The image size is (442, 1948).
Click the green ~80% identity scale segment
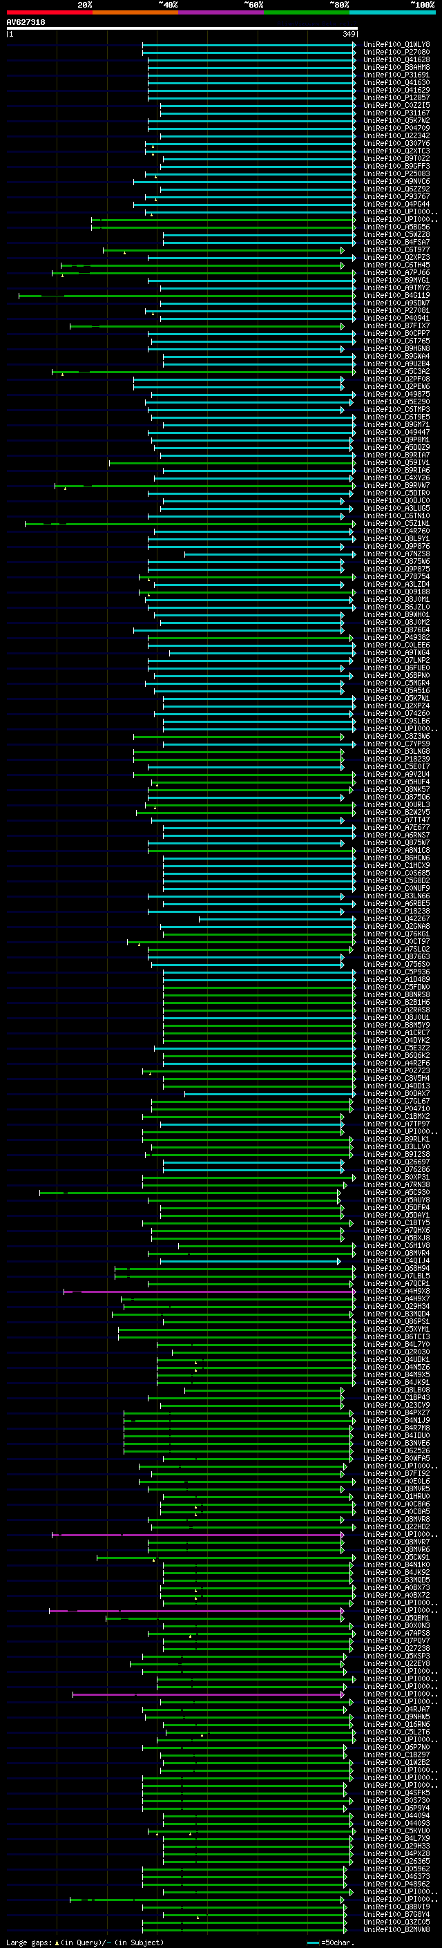point(307,12)
